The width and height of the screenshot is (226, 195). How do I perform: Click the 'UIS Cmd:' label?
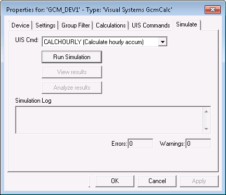click(x=27, y=40)
